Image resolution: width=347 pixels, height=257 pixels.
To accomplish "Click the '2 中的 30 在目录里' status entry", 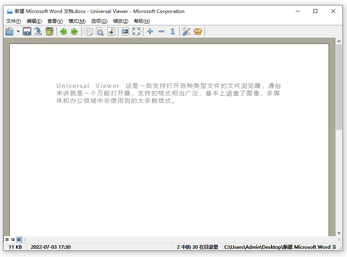I will click(x=197, y=247).
